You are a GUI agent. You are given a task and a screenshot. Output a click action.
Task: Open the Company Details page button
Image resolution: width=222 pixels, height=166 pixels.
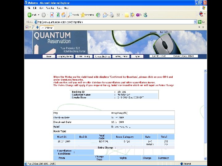[65, 57]
